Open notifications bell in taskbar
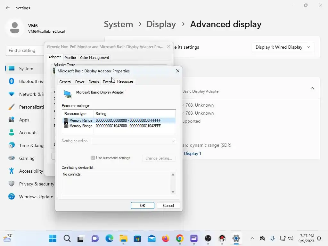Image resolution: width=328 pixels, height=246 pixels. [x=319, y=238]
